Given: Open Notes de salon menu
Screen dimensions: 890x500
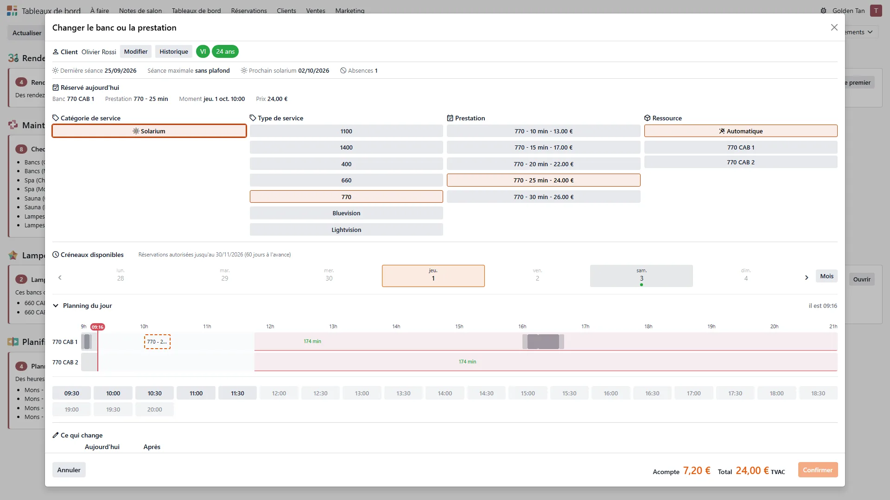Looking at the screenshot, I should [140, 11].
